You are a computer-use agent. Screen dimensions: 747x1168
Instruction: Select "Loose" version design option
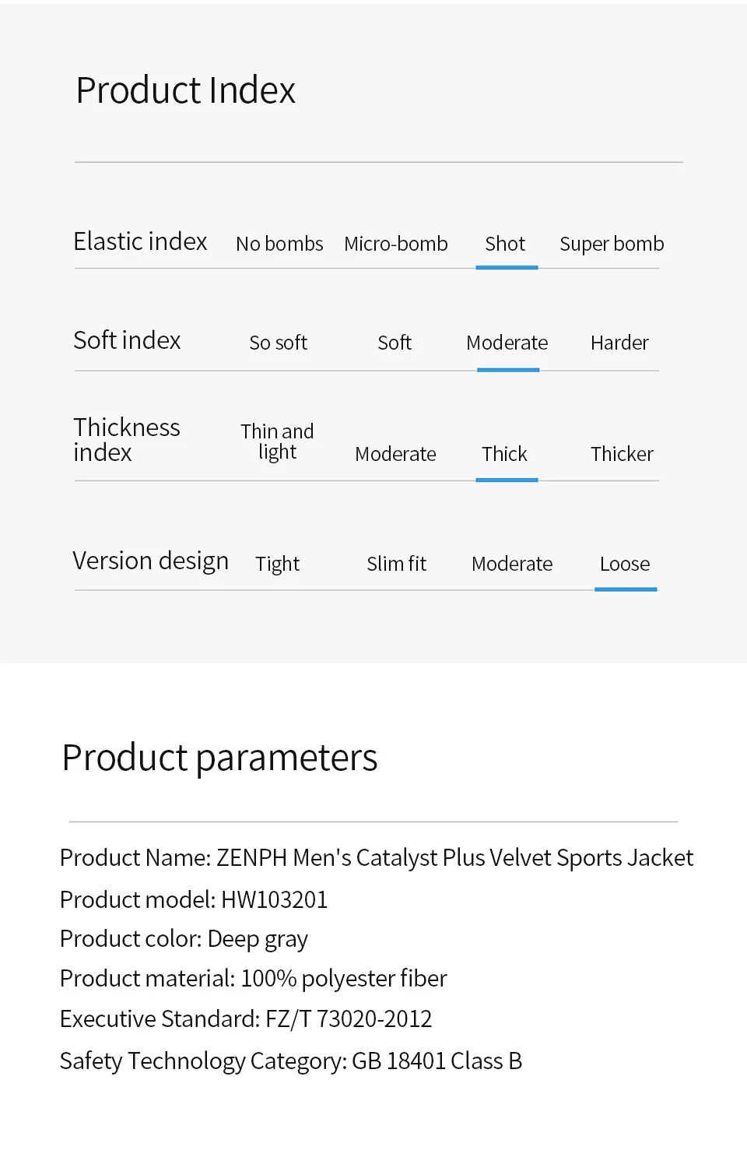coord(625,564)
